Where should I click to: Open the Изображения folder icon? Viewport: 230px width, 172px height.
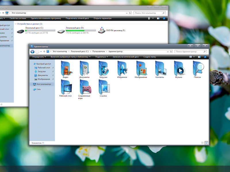point(141,70)
